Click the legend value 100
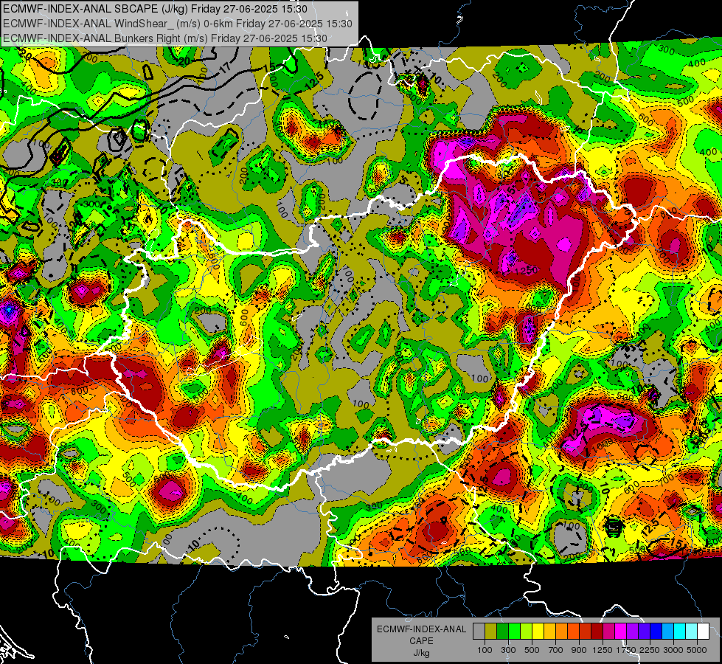The height and width of the screenshot is (664, 722). pyautogui.click(x=485, y=650)
